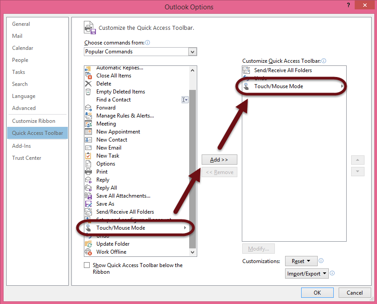The image size is (377, 304).
Task: Click the Add >> button
Action: [x=219, y=159]
